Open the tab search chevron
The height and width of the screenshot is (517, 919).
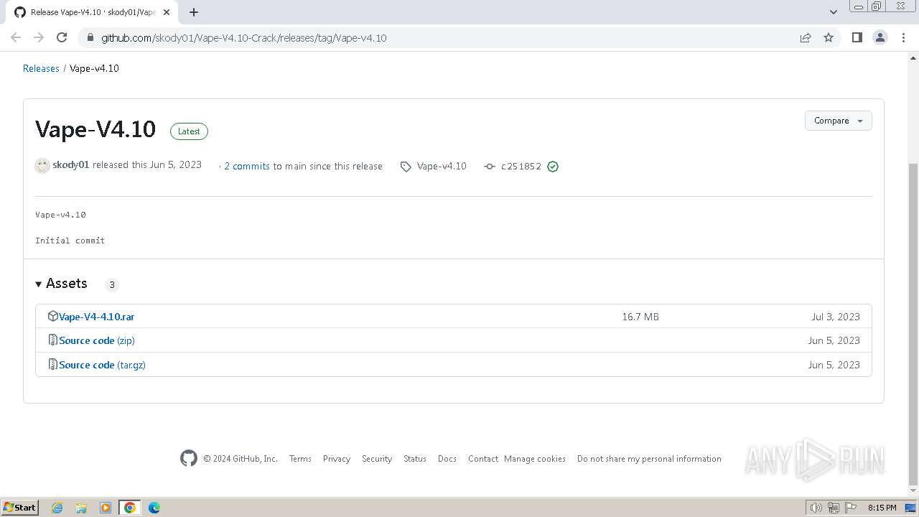834,12
